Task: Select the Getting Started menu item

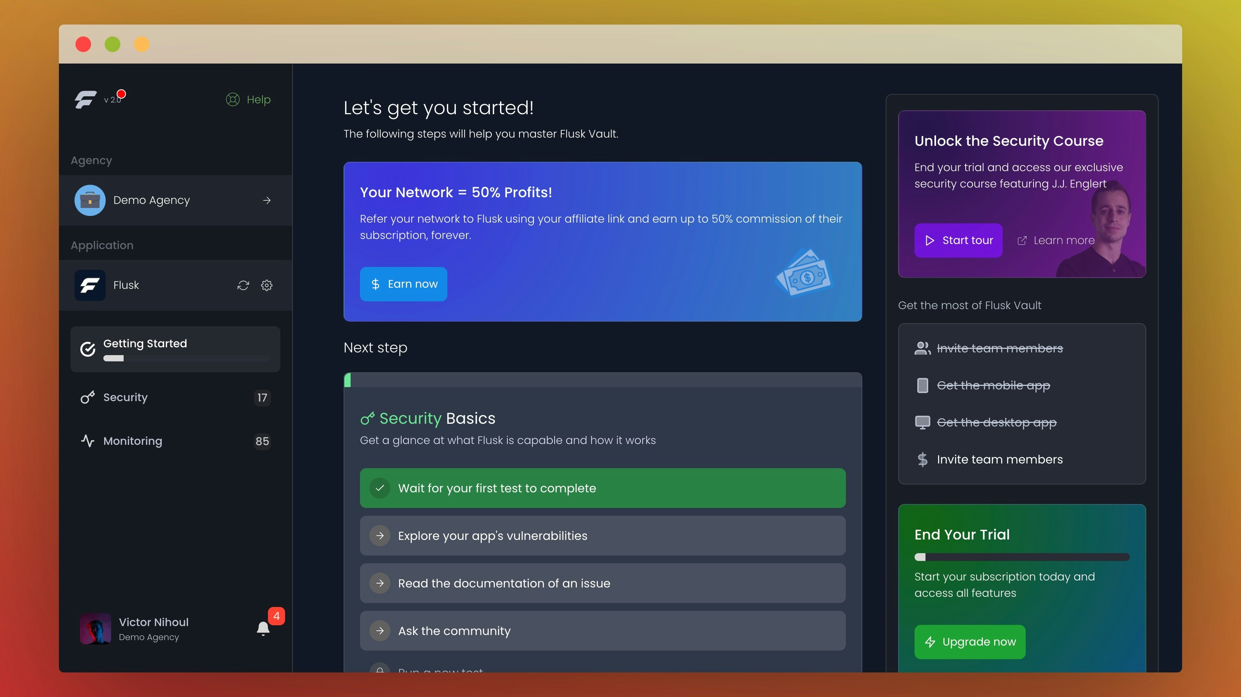Action: [x=176, y=349]
